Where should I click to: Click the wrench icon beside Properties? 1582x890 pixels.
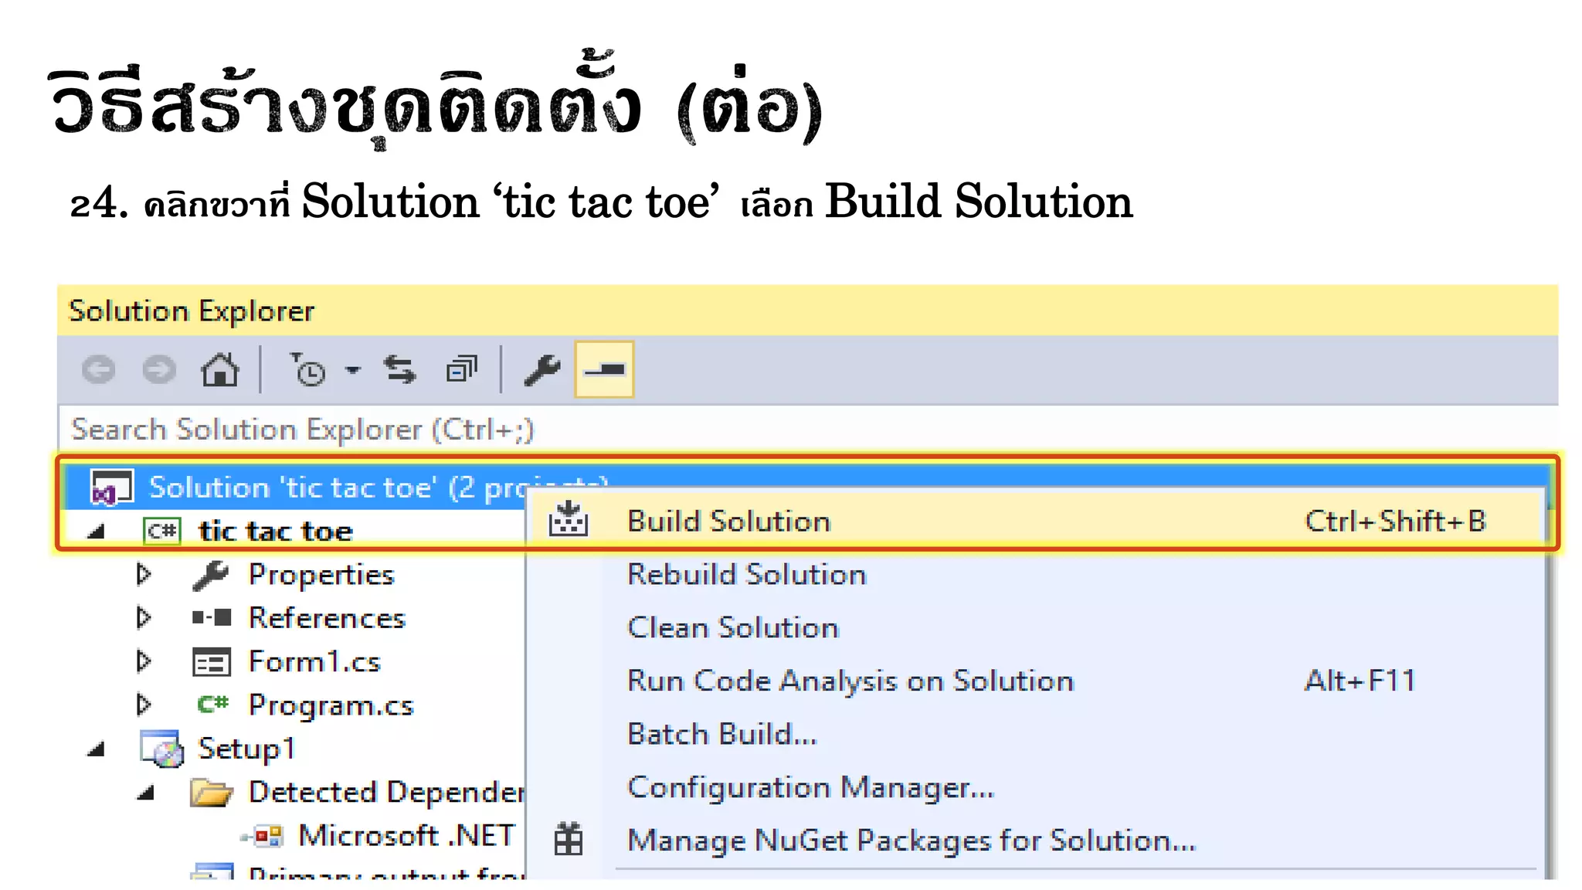click(211, 576)
